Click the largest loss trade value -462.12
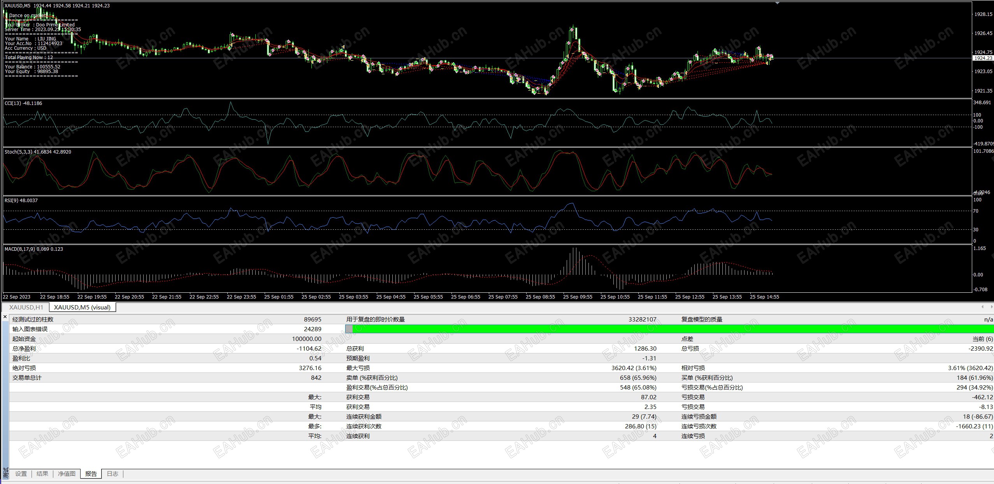Screen dimensions: 994x484 [x=982, y=397]
